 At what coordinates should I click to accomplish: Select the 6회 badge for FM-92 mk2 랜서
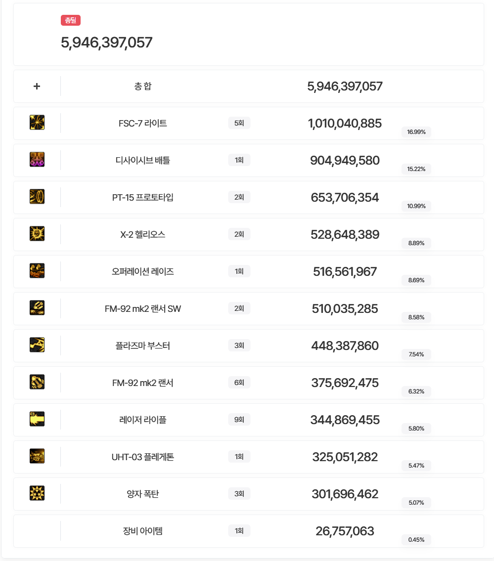click(239, 383)
